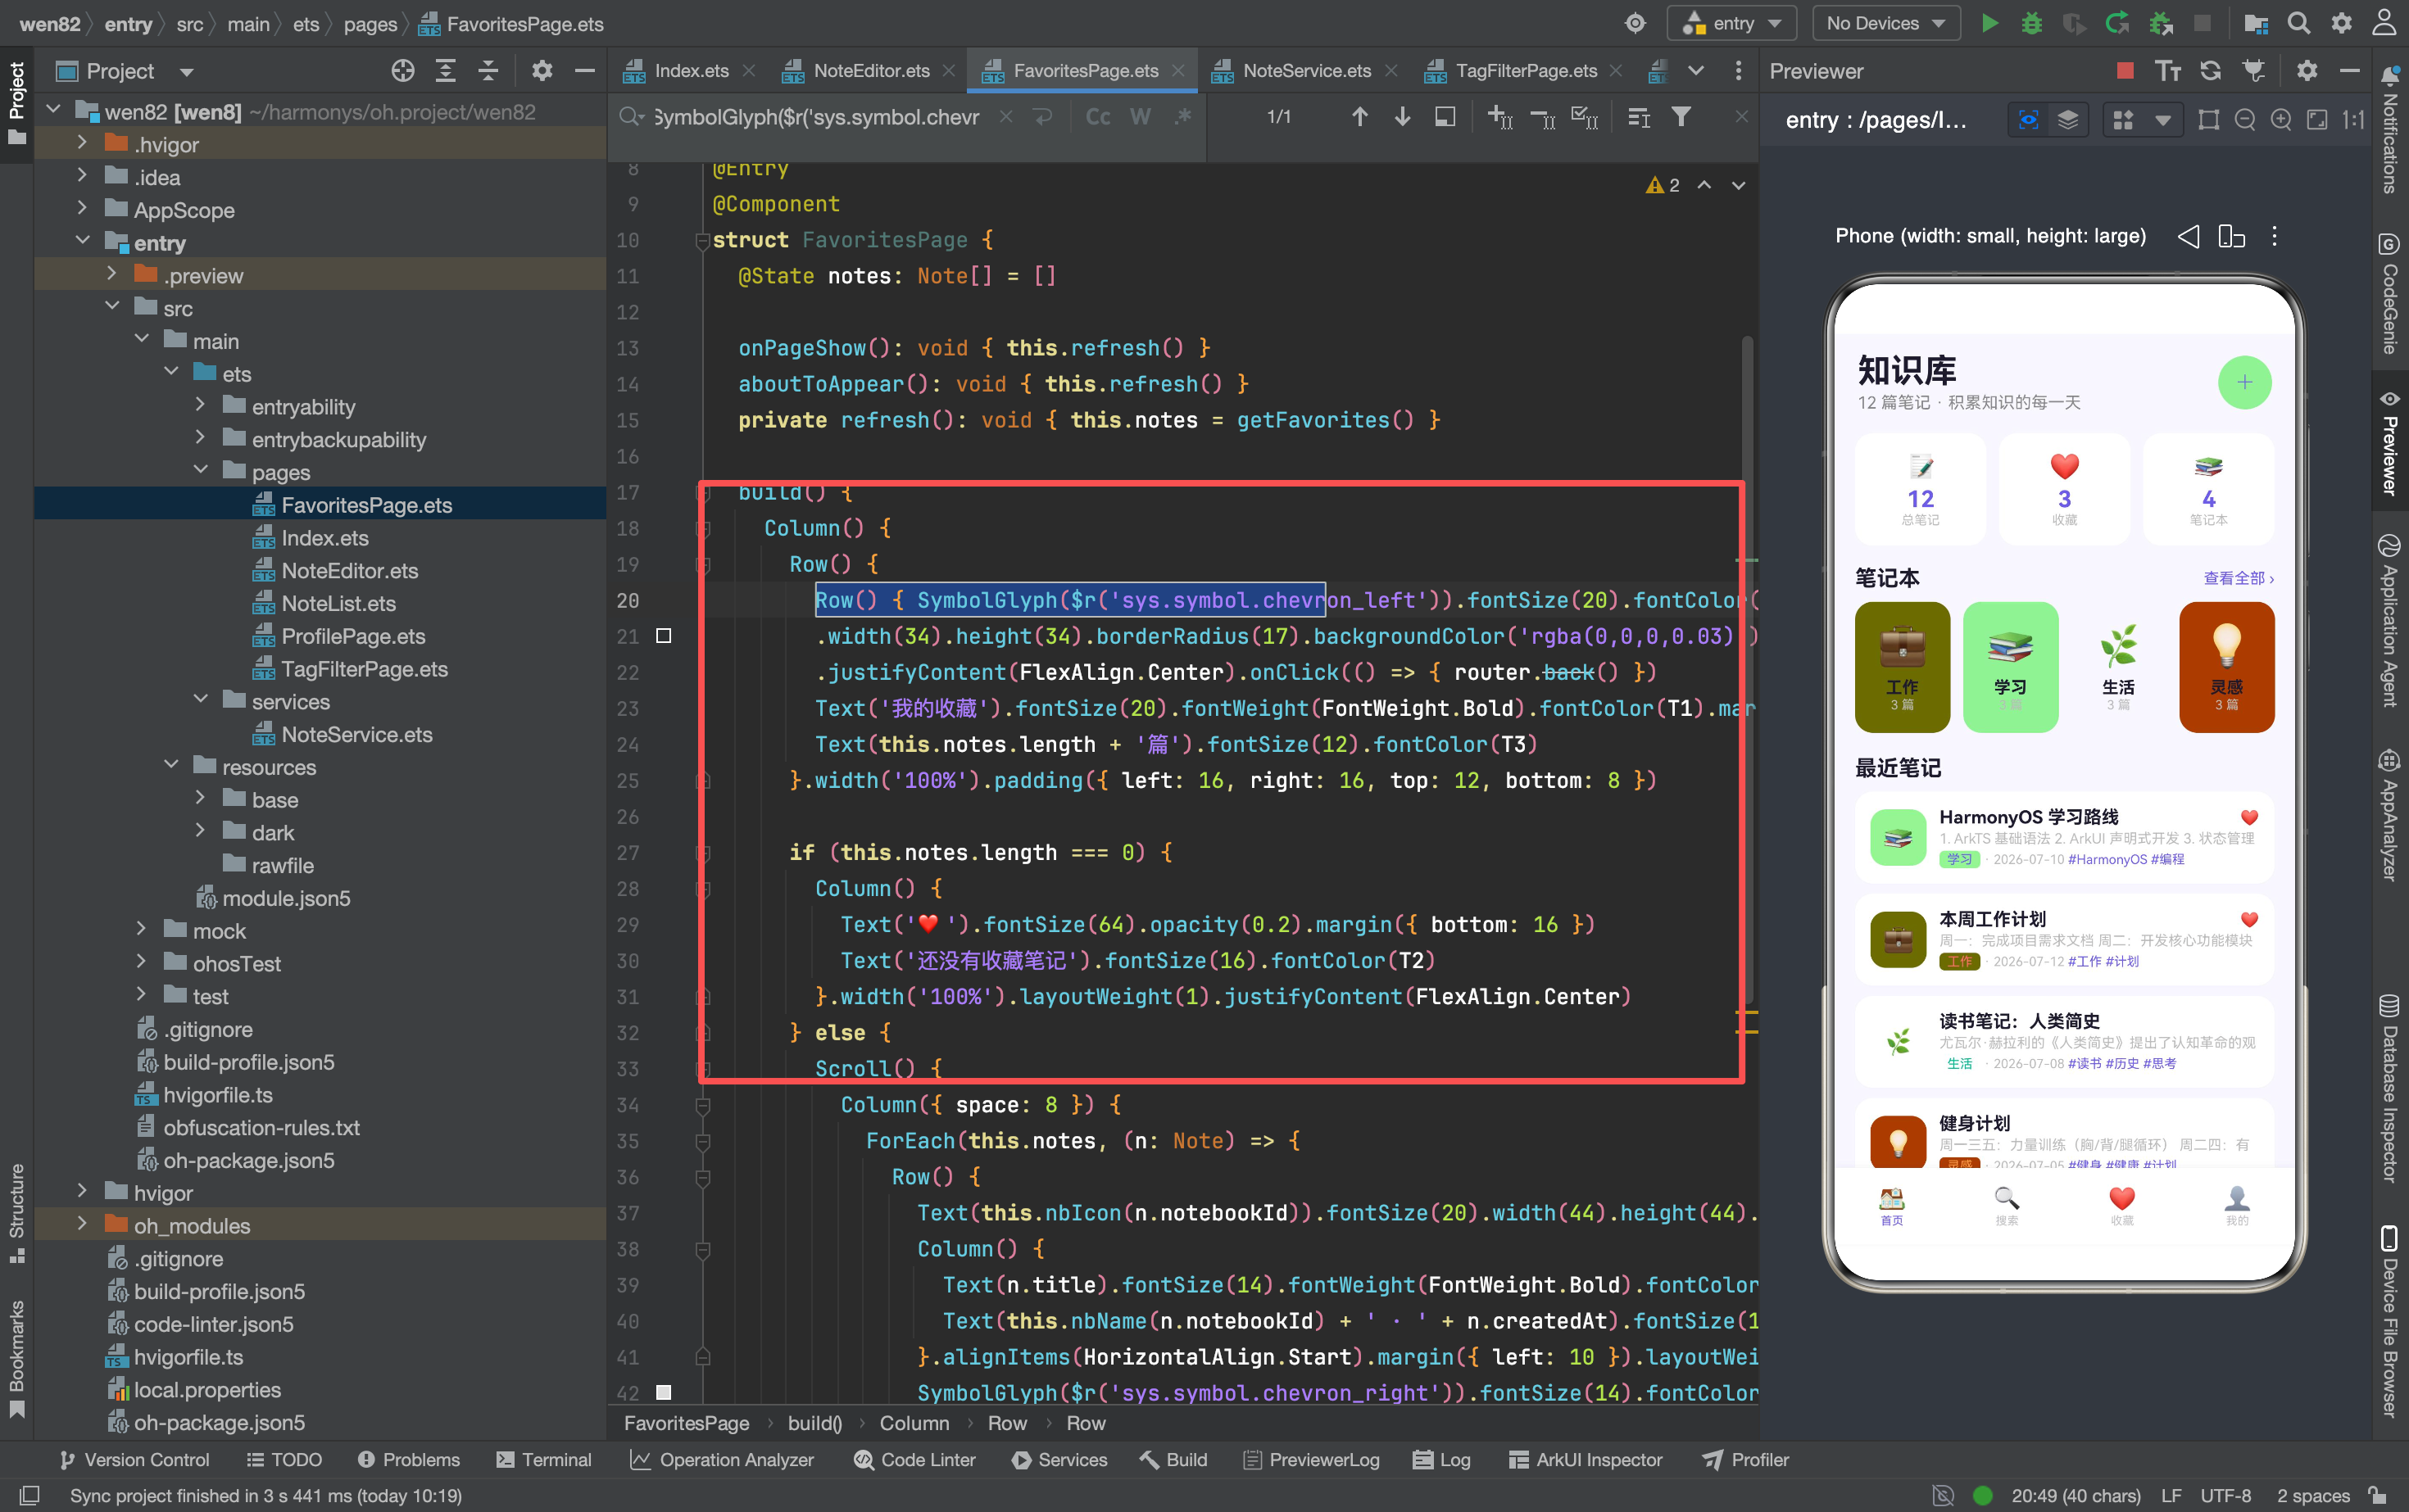This screenshot has width=2409, height=1512.
Task: Run the entry configuration with the green play icon
Action: pos(1989,23)
